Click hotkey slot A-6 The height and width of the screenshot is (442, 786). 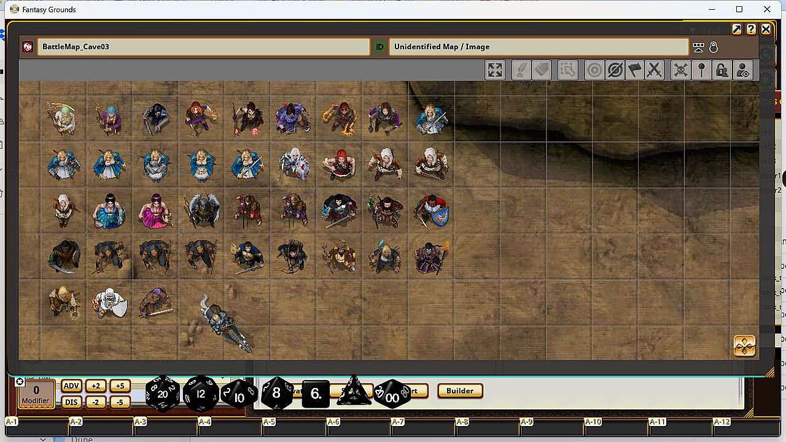[359, 426]
